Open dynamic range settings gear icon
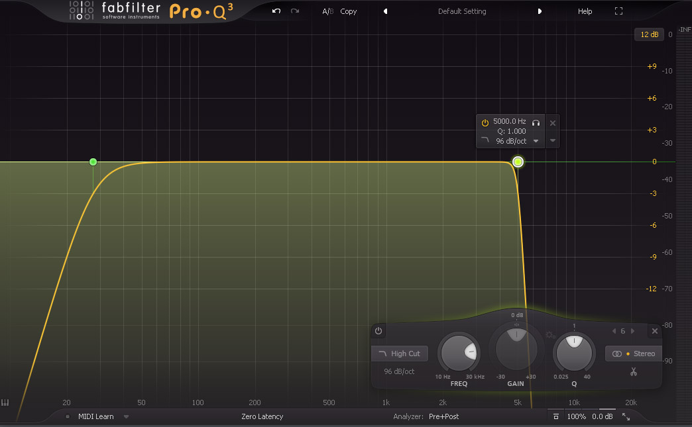 pos(550,335)
